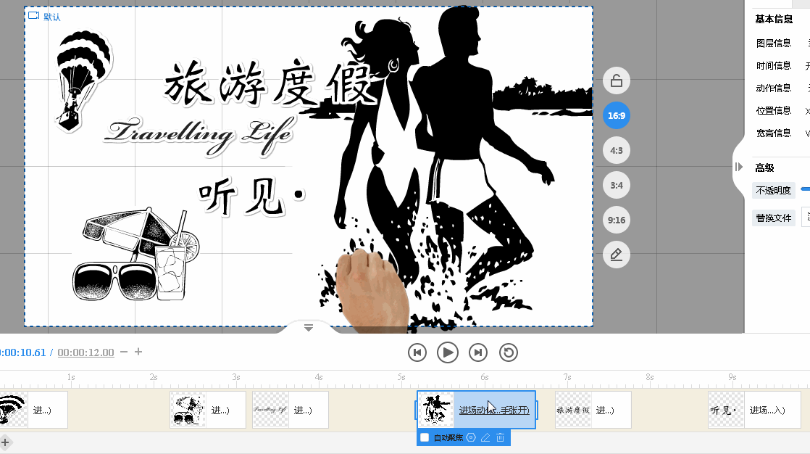The width and height of the screenshot is (810, 454).
Task: Switch canvas ratio to 9:16
Action: click(616, 220)
